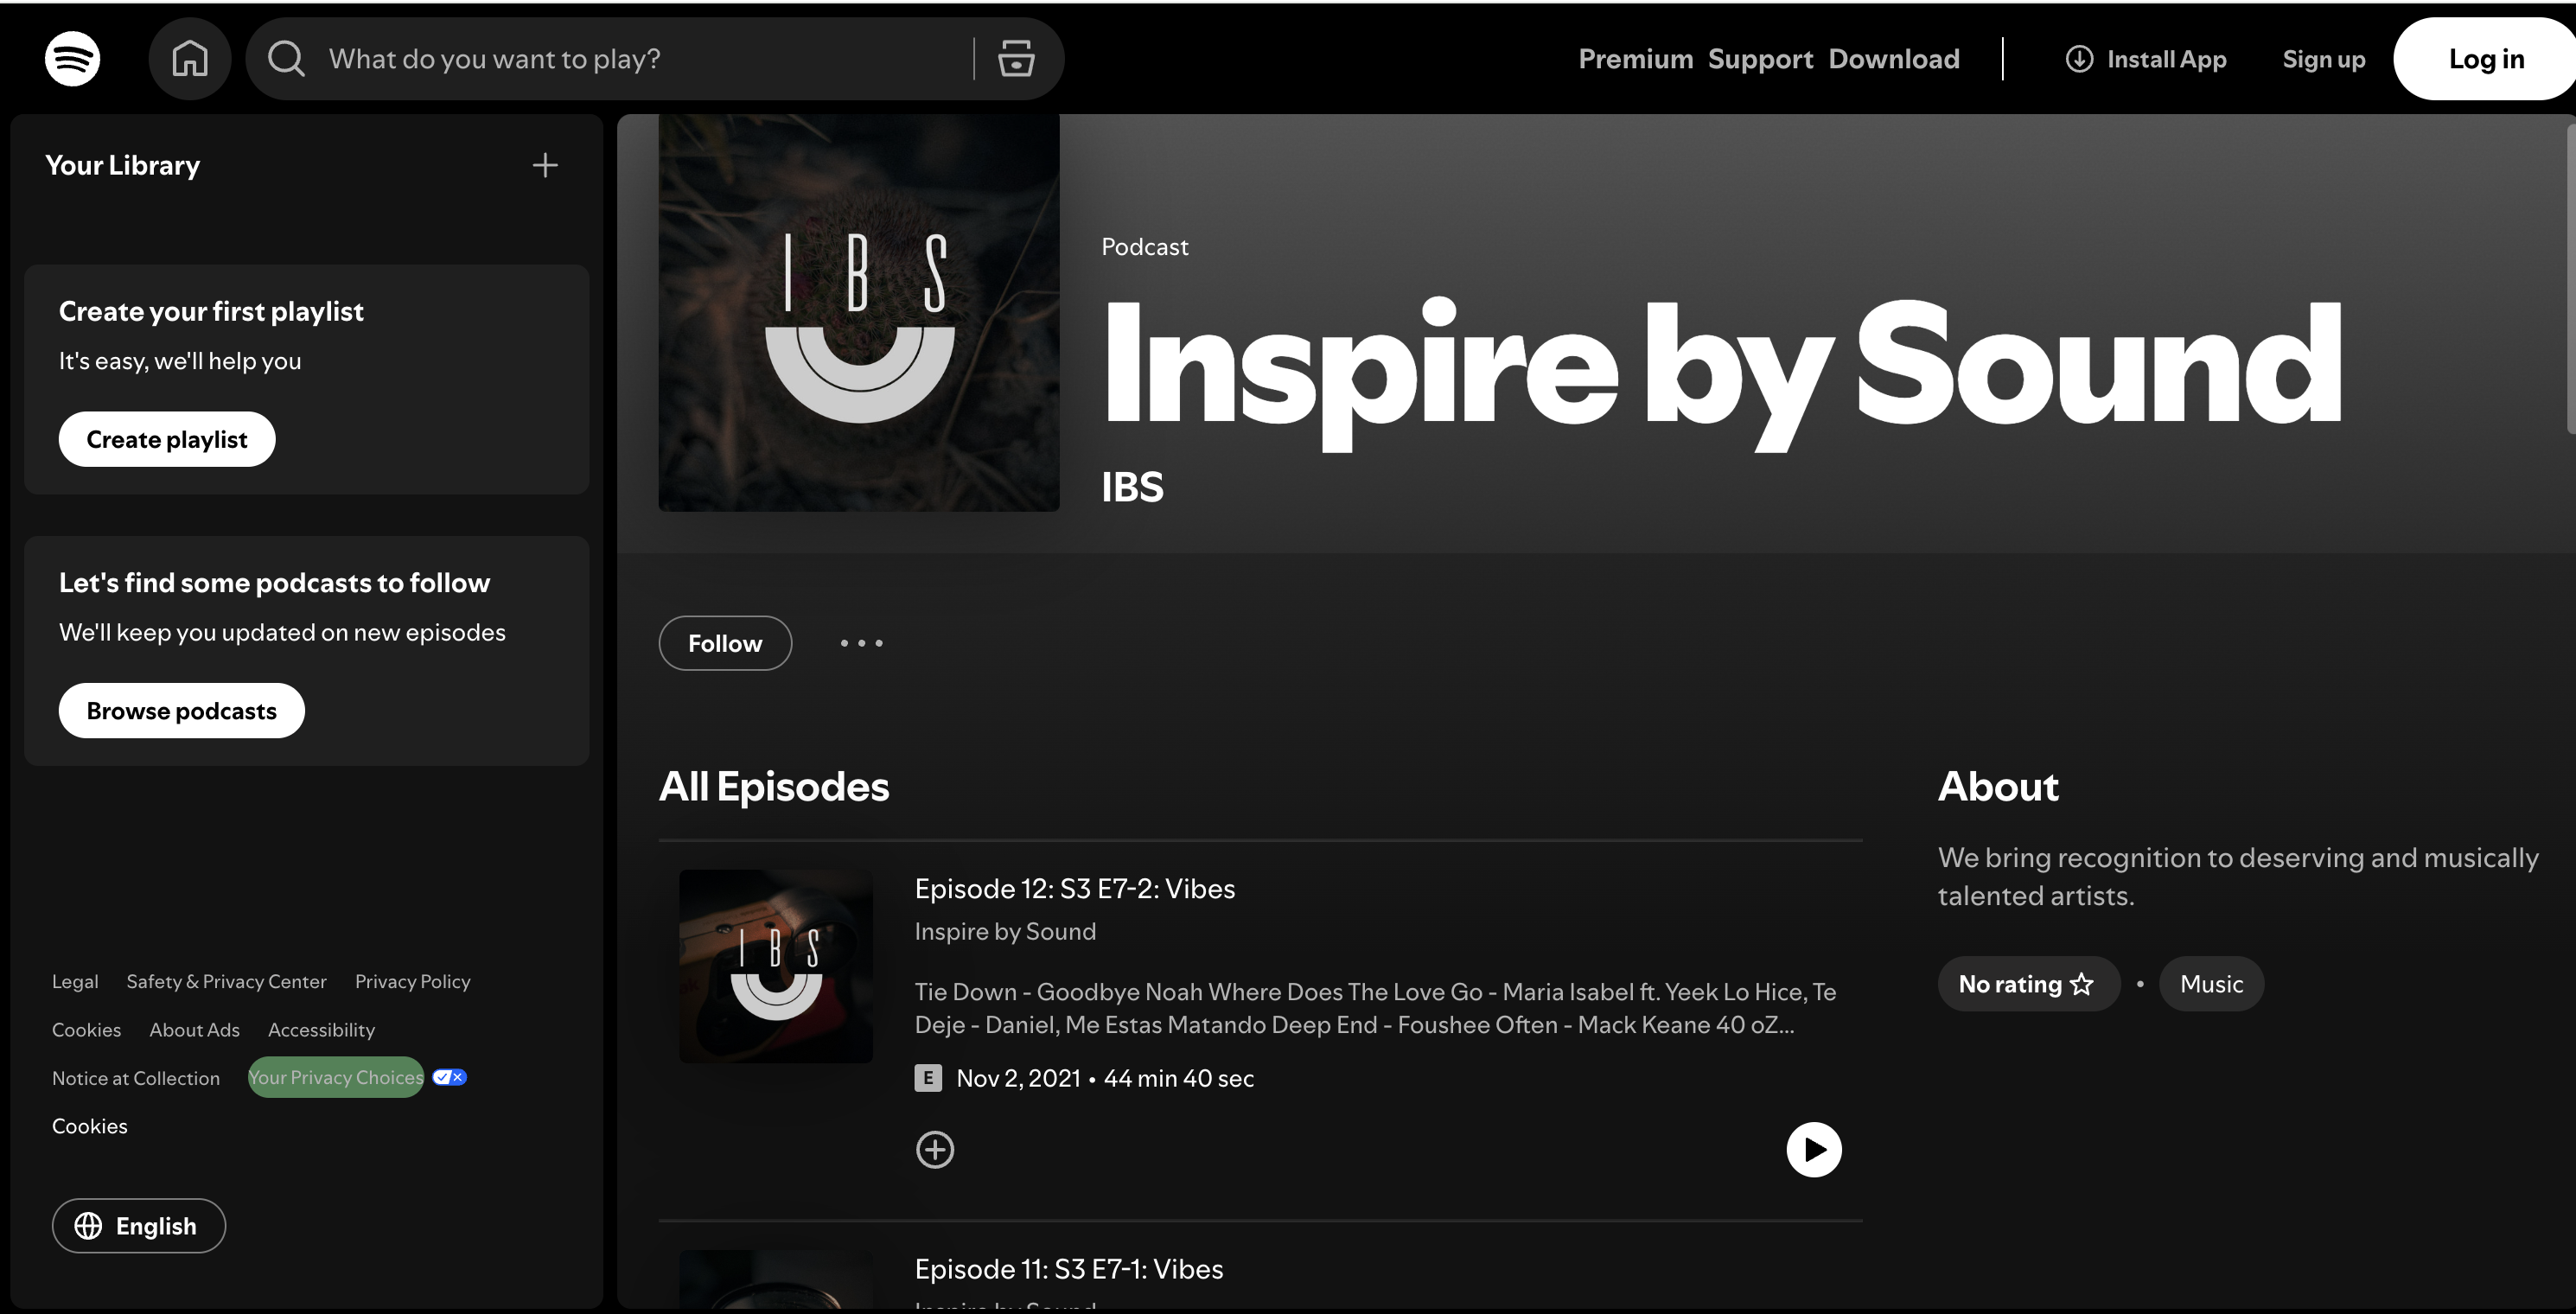Click the Cookies button below Notice at Collection
The image size is (2576, 1314).
(x=90, y=1125)
